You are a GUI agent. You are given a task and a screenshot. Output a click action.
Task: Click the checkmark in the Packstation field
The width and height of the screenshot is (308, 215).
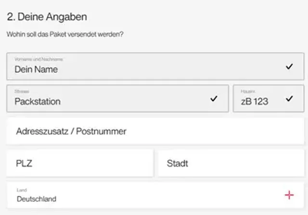tap(214, 99)
